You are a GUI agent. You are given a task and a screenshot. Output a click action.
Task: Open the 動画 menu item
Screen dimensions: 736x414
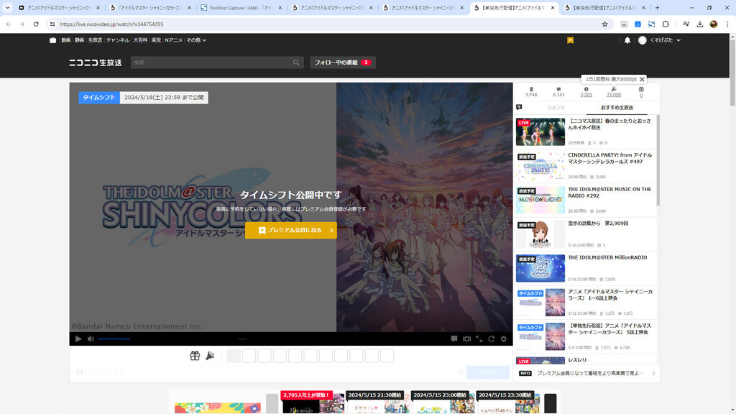click(x=65, y=40)
